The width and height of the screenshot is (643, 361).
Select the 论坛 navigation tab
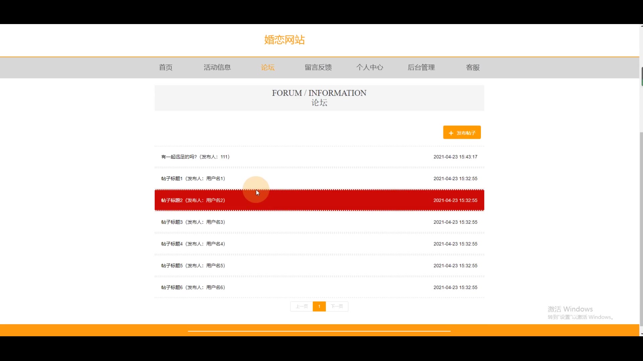pos(268,68)
